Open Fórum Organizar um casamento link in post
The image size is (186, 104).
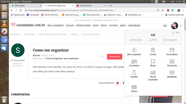[x=62, y=58]
